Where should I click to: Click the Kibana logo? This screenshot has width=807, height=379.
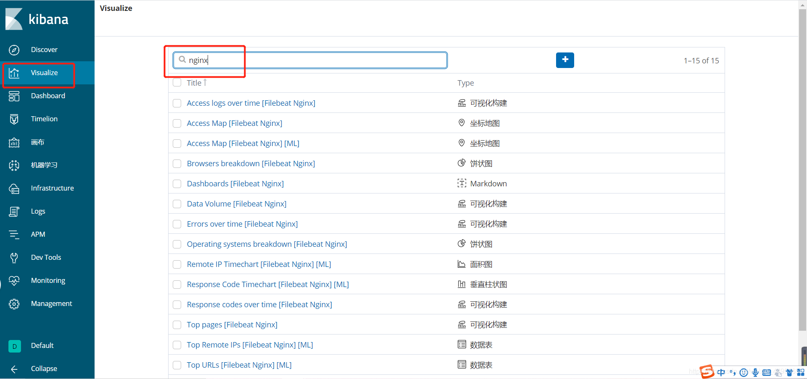pyautogui.click(x=37, y=19)
